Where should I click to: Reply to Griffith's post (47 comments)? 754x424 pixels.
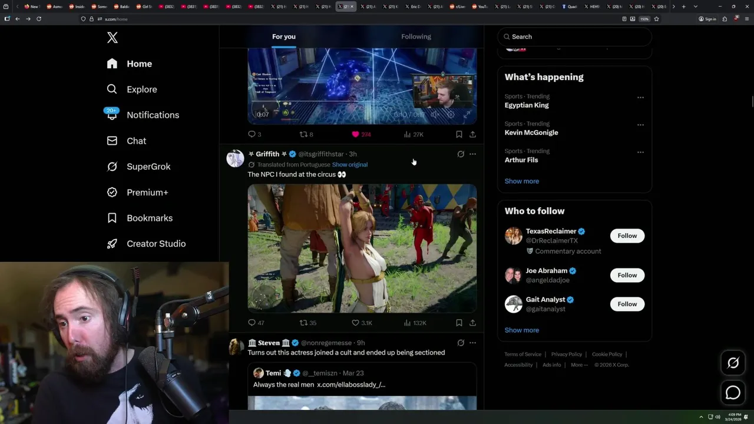point(256,323)
